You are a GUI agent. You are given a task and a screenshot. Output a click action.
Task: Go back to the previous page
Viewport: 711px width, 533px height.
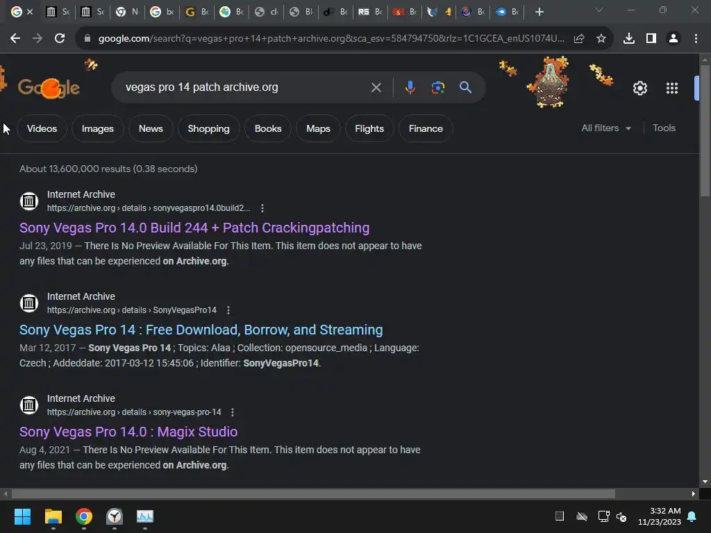click(x=15, y=39)
